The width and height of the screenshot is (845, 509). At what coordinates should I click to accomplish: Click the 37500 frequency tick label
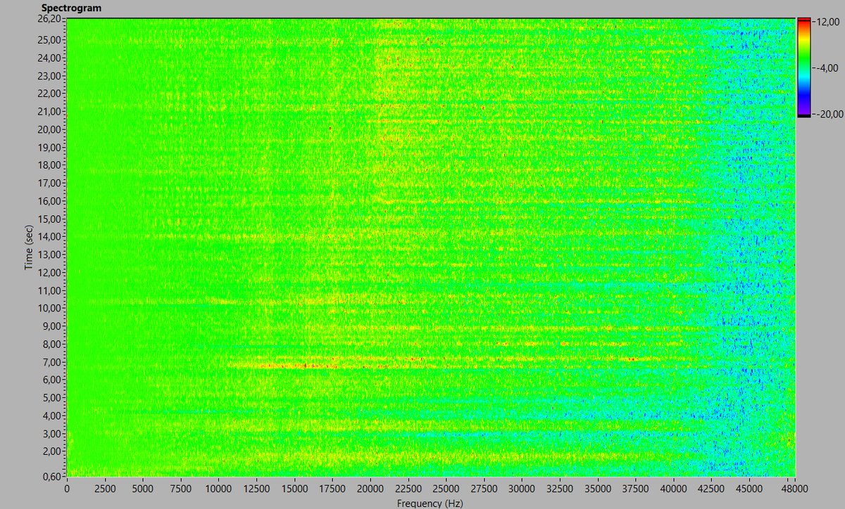coord(636,489)
